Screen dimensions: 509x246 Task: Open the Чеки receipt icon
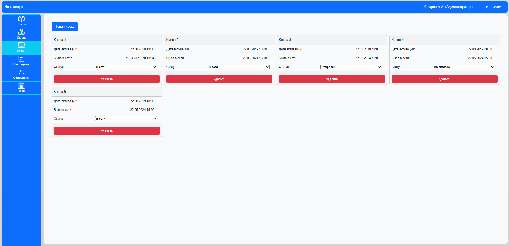(x=21, y=85)
